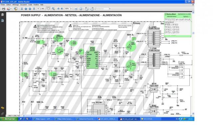Click the green comment icon near RAW_B+
This screenshot has width=213, height=127.
134,39
